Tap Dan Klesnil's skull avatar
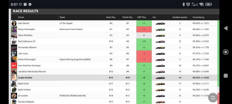 click(14, 23)
